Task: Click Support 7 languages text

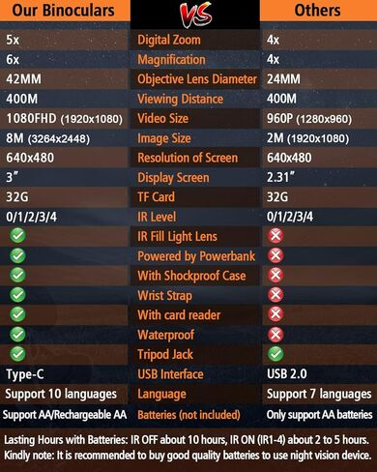Action: pyautogui.click(x=319, y=395)
